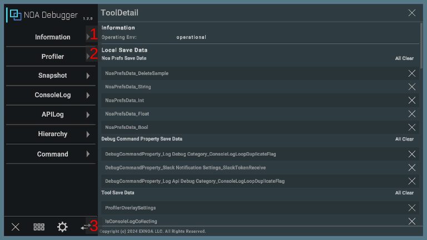
Task: Click the grid menu icon in bottom bar
Action: 39,227
